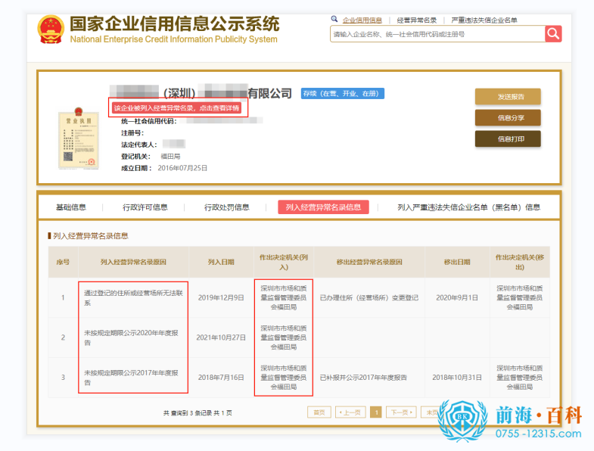Click the 2021年10月27日 listing date cell
The width and height of the screenshot is (594, 451).
[221, 337]
